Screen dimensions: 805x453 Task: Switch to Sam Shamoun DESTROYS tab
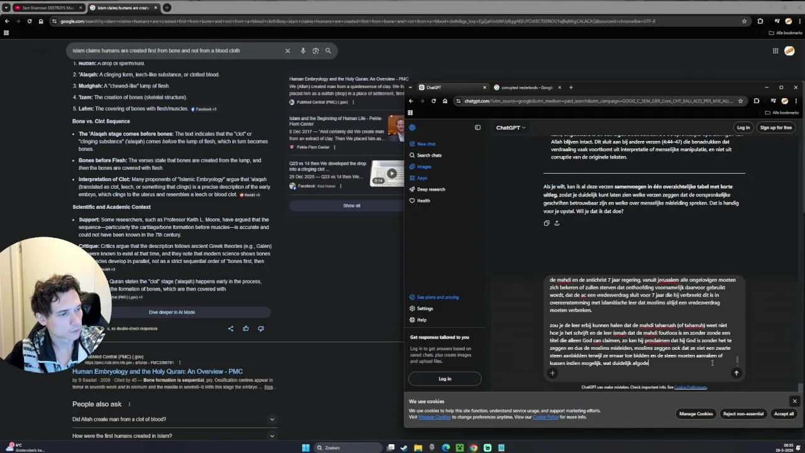tap(48, 8)
